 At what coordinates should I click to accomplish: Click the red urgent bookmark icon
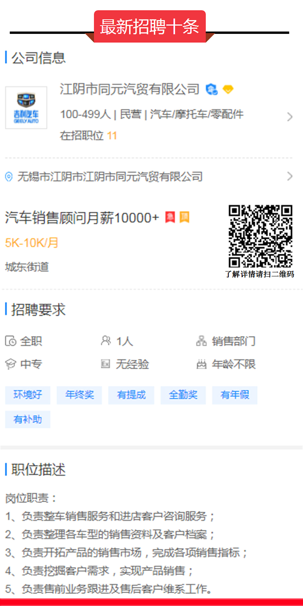(170, 217)
